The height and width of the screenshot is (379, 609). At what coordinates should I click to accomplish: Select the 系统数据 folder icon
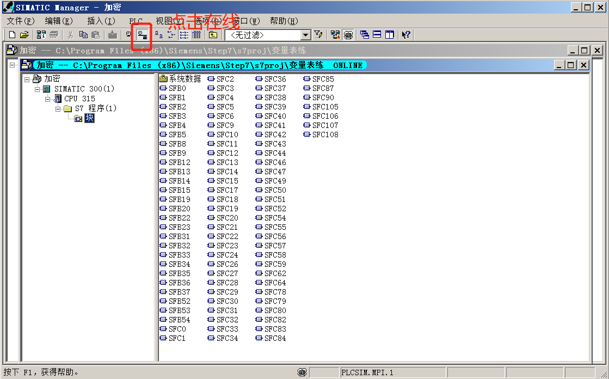coord(163,78)
